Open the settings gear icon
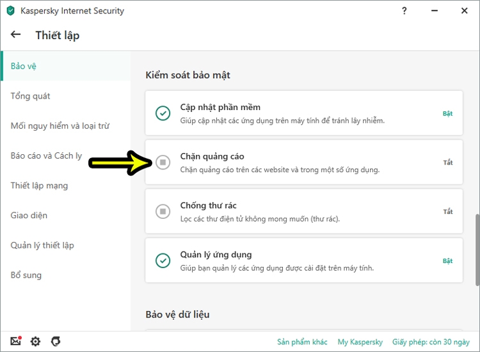This screenshot has height=352, width=480. pyautogui.click(x=35, y=341)
